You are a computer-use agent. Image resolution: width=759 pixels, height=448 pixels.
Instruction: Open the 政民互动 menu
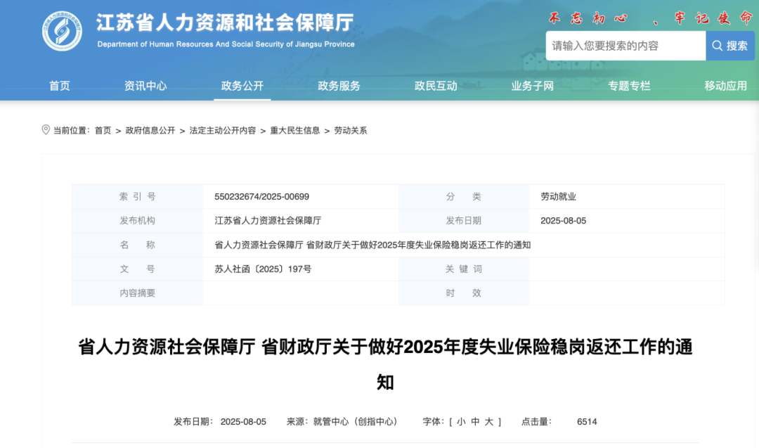pos(435,86)
